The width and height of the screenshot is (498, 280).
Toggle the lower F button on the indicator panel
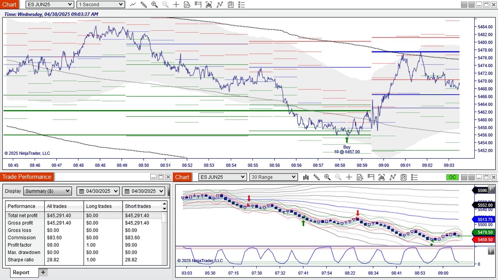tap(491, 251)
